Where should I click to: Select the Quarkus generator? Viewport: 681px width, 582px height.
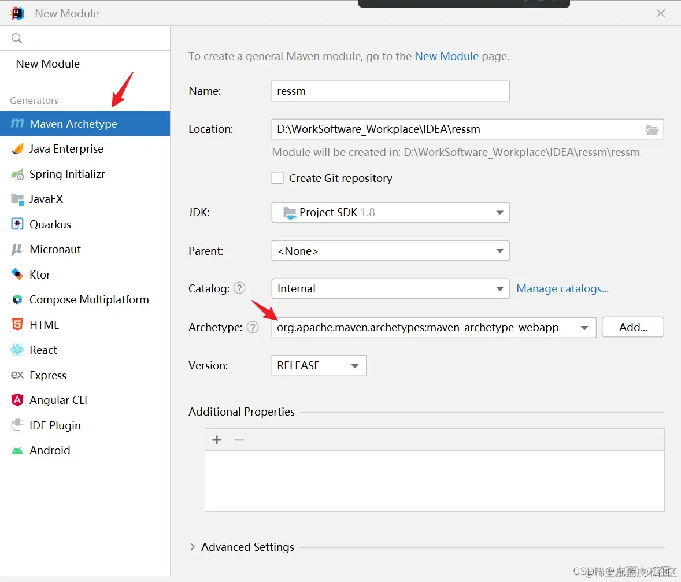84,224
